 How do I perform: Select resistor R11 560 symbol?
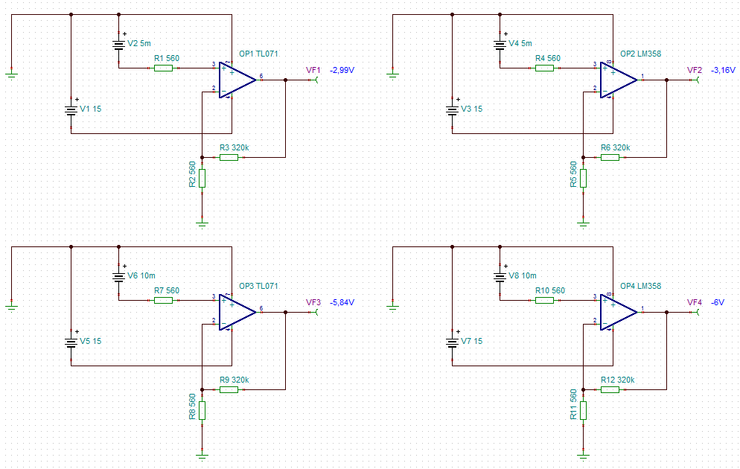point(584,410)
